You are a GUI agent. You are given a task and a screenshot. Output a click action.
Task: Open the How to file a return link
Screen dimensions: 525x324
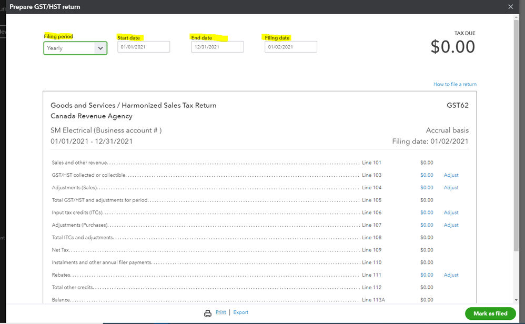click(x=455, y=84)
